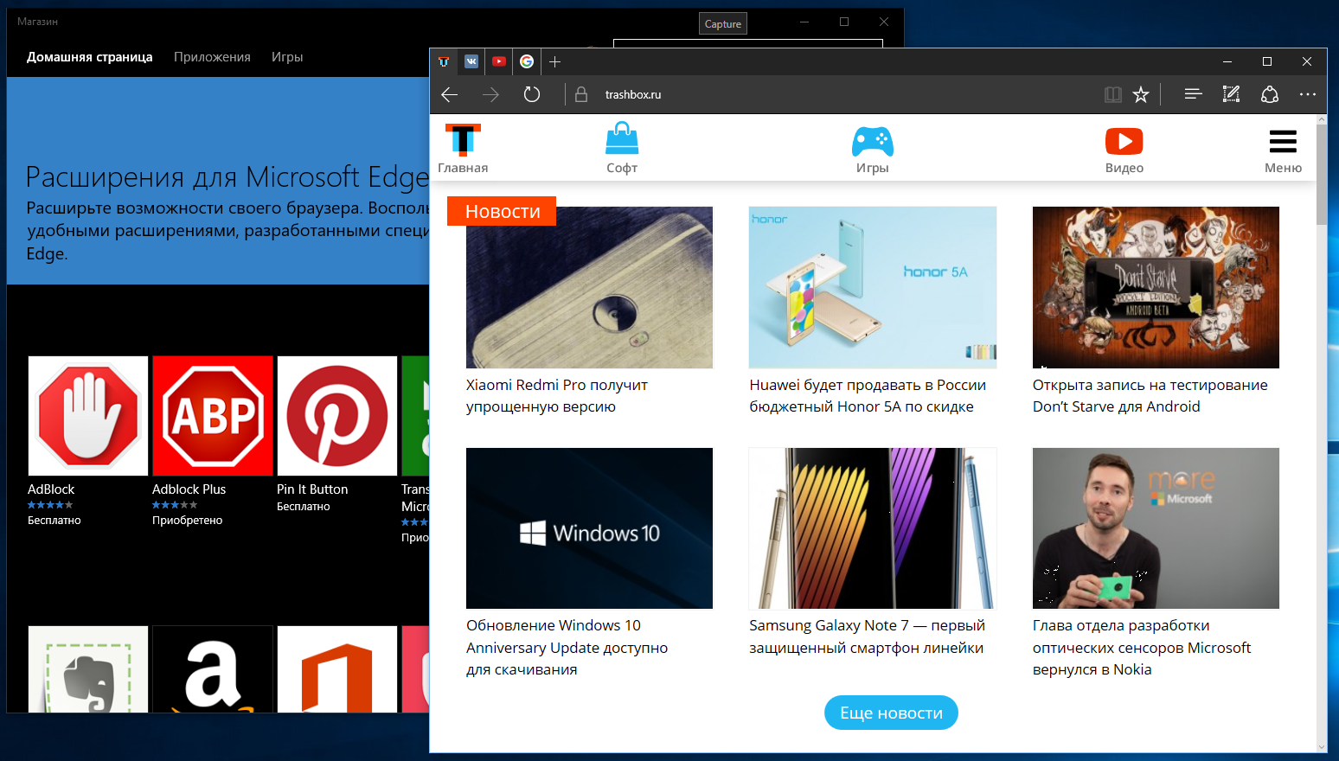1339x761 pixels.
Task: Click Adblock Plus name label
Action: [x=189, y=489]
